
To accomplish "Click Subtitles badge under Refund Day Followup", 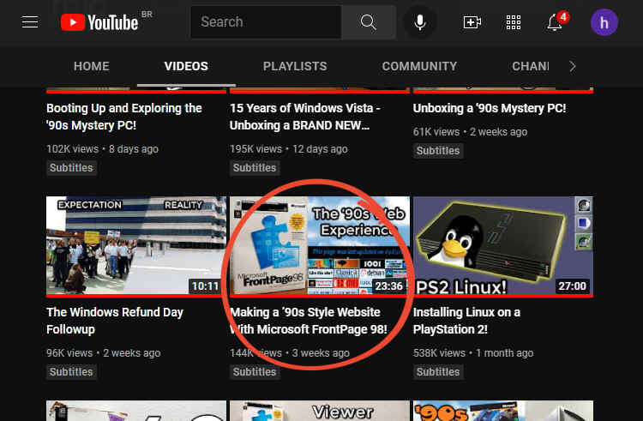I will 71,372.
